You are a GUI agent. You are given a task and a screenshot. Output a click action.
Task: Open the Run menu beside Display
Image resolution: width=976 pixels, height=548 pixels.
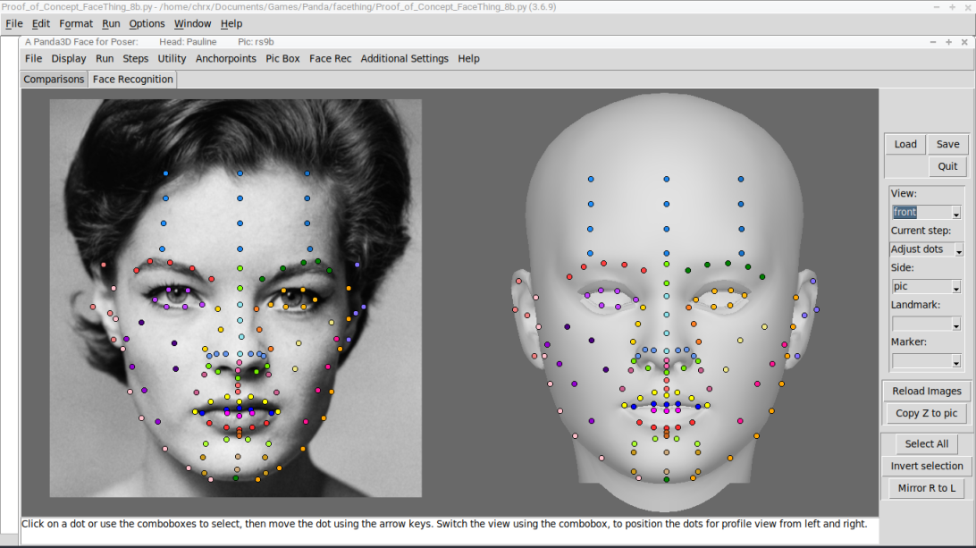[105, 58]
